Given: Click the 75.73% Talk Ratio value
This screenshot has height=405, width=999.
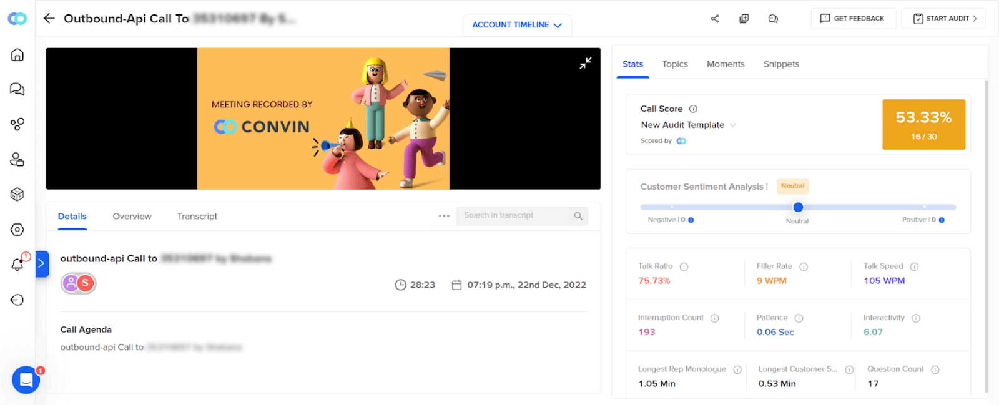Looking at the screenshot, I should click(x=654, y=281).
